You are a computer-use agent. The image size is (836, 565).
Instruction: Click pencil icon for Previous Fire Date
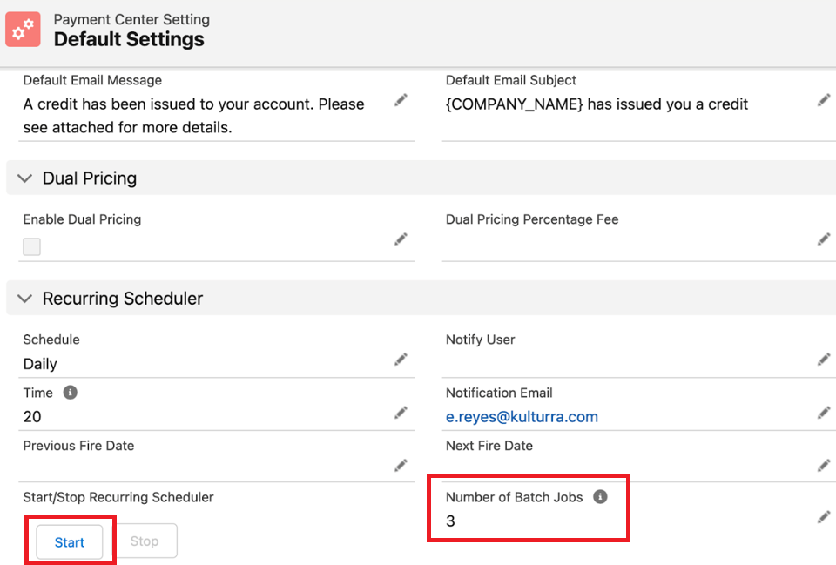[401, 465]
